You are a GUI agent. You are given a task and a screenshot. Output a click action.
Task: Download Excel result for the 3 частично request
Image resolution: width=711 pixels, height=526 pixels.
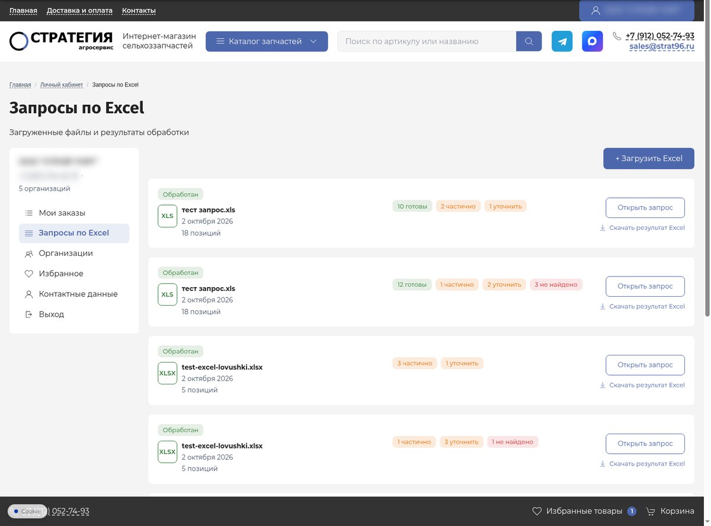click(642, 386)
